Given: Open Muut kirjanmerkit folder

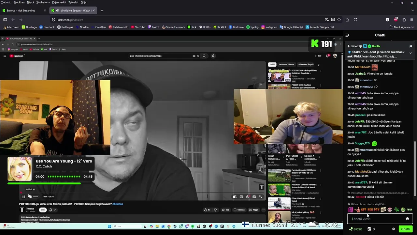Looking at the screenshot, I should tap(402, 27).
